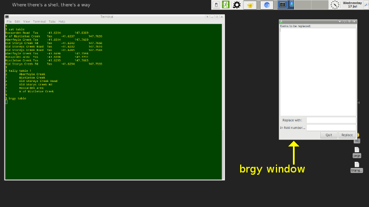Click the Terminal window title icon
369x207 pixels.
click(7, 16)
